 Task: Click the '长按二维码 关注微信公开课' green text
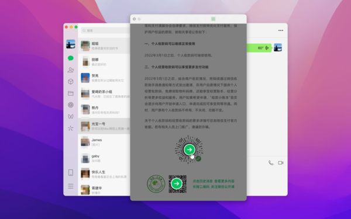(x=214, y=187)
